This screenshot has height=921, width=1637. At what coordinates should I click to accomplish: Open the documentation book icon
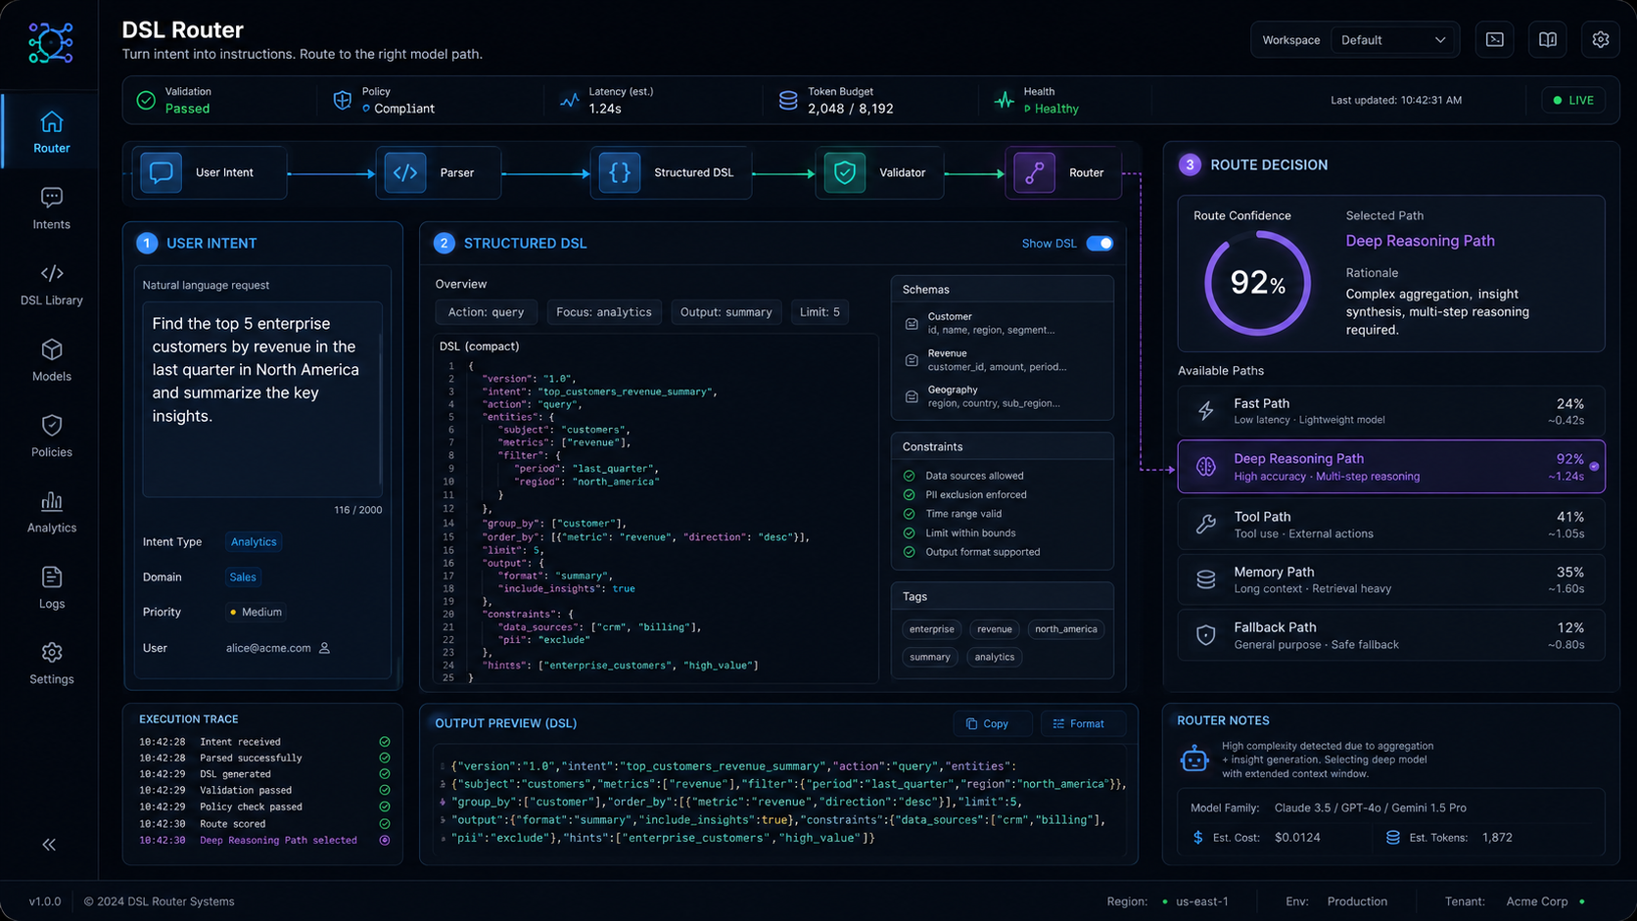click(1547, 40)
